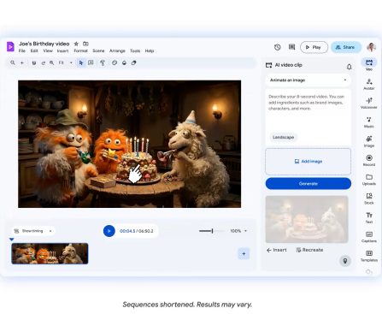The width and height of the screenshot is (382, 314).
Task: Open version history clock icon
Action: click(x=277, y=47)
